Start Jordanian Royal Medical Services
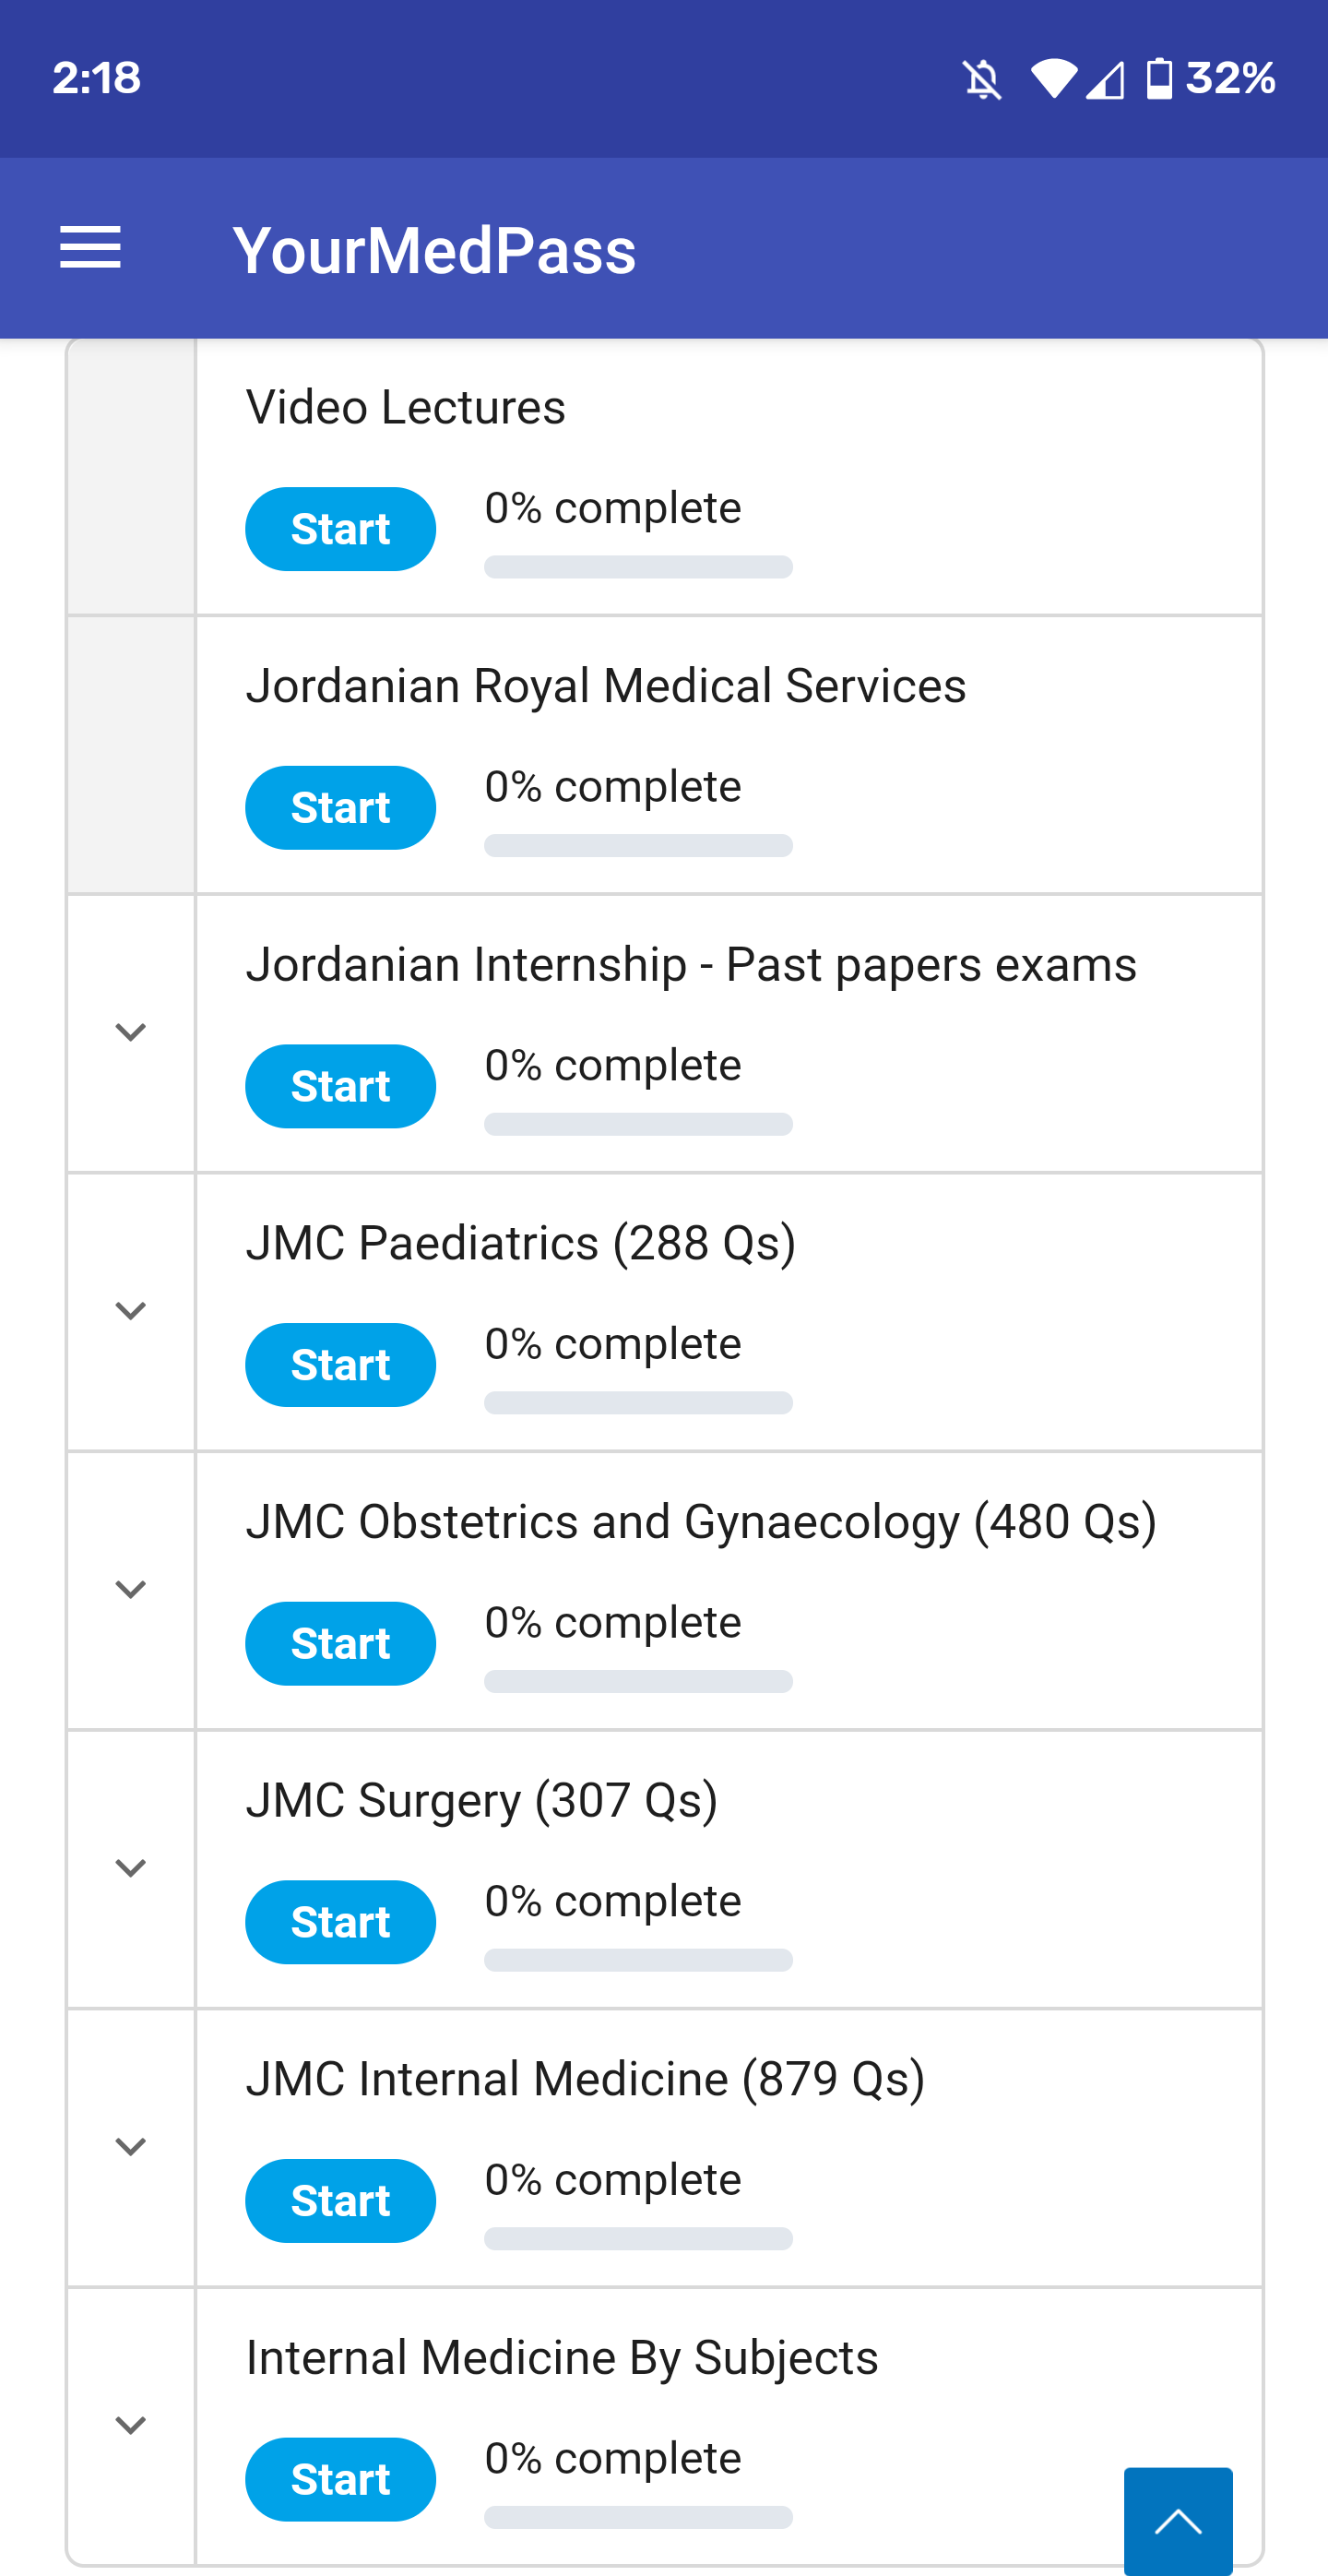 [339, 808]
